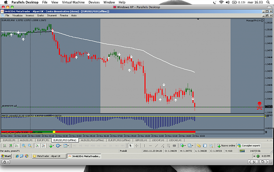
Task: Click the 1427/3 kb status entry
Action: coord(255,151)
